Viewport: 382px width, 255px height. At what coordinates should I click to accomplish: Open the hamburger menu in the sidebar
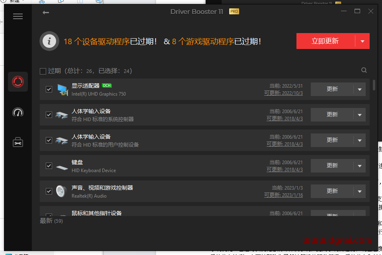(18, 16)
